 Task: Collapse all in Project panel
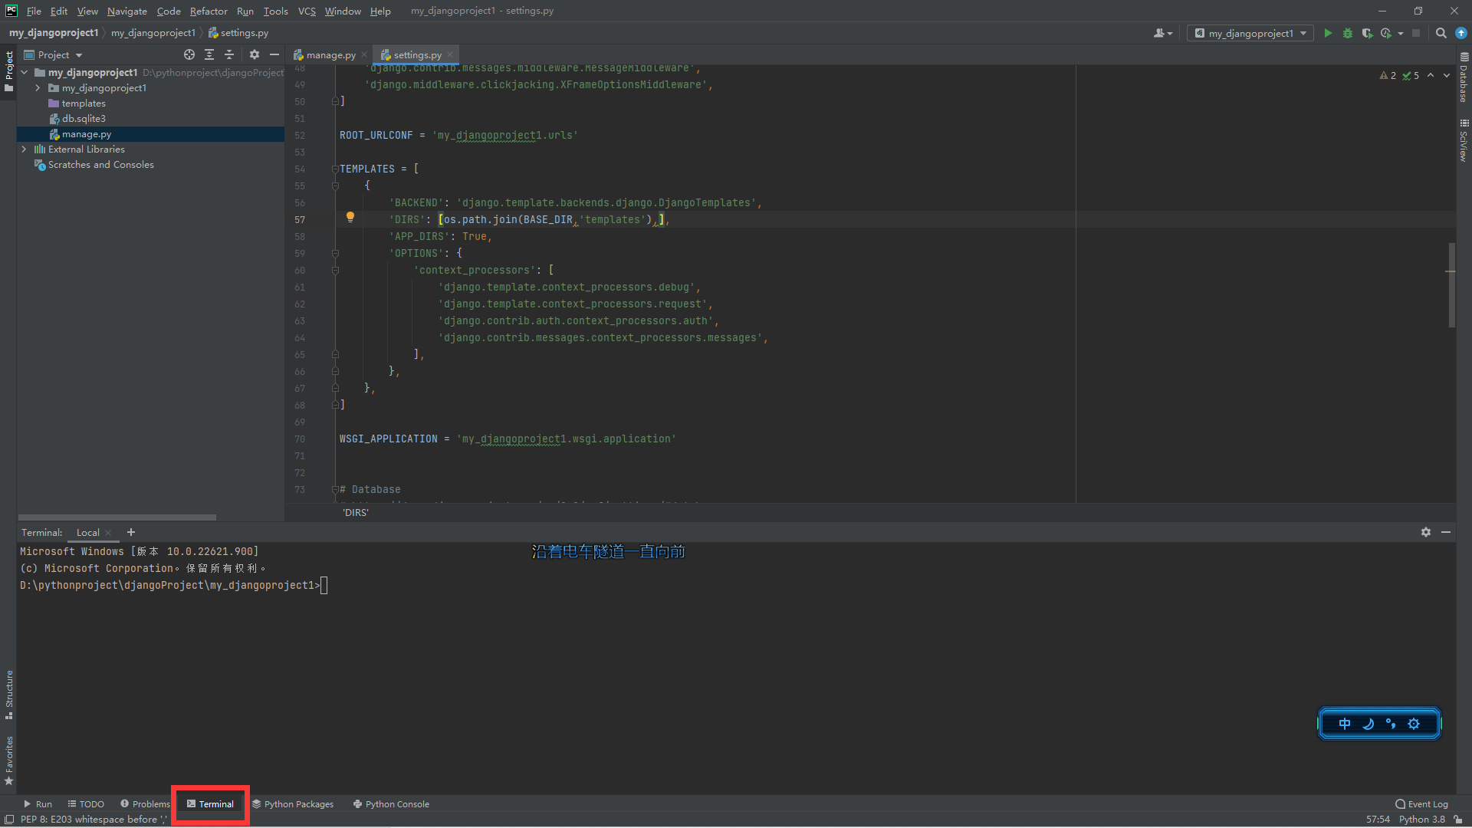coord(228,54)
